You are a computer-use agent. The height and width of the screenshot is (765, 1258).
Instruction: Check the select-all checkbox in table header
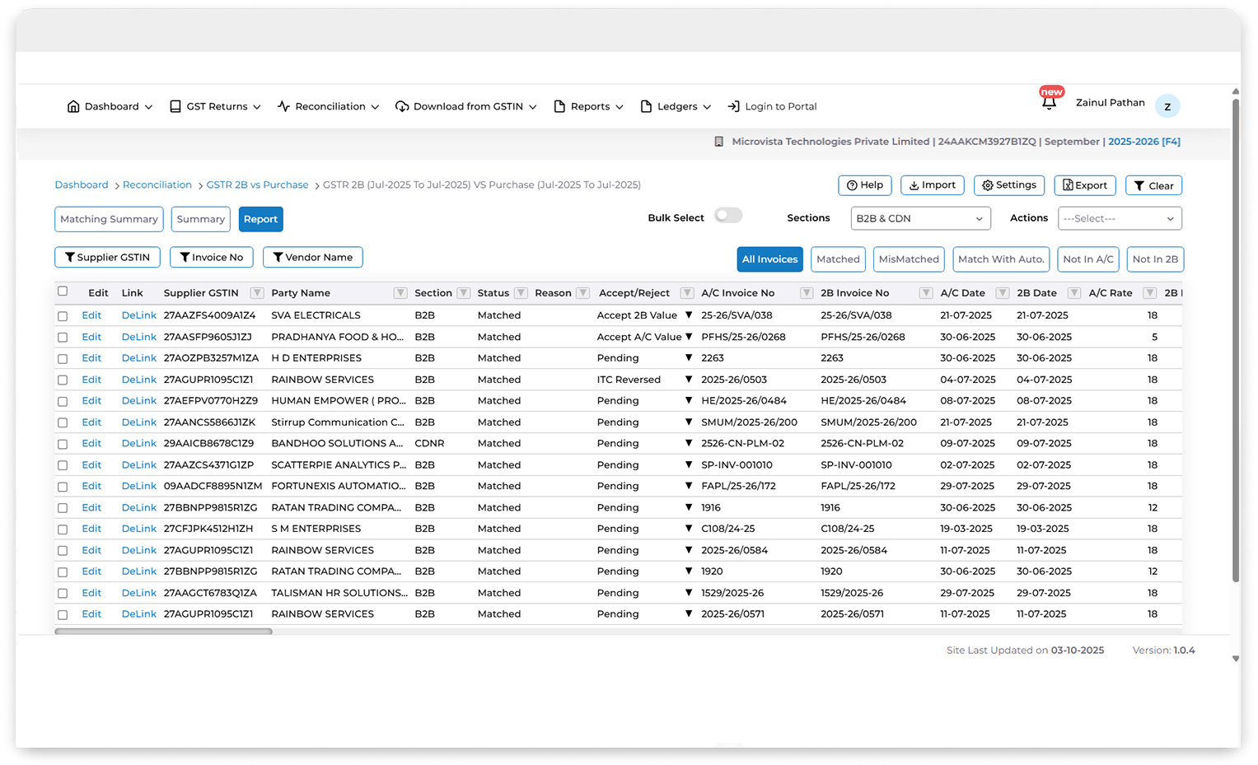[x=63, y=292]
